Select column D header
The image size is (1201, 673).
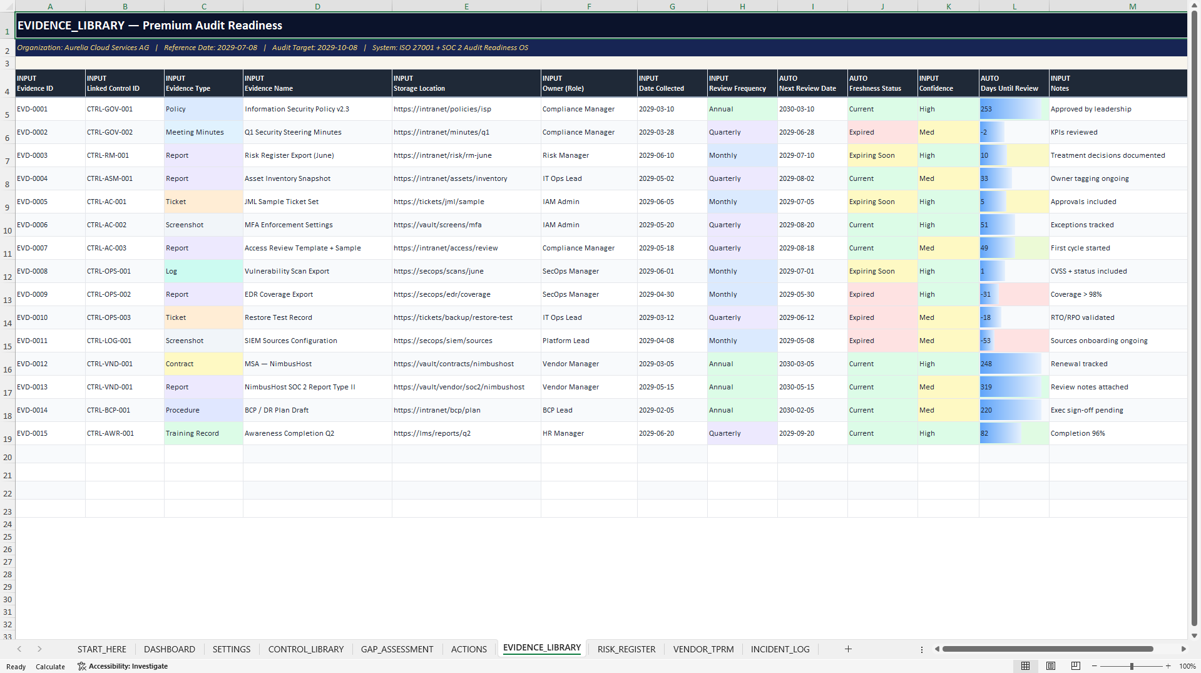[x=317, y=6]
